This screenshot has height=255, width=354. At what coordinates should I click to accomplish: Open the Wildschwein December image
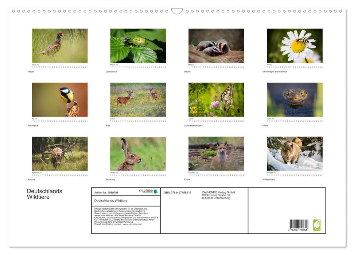295,153
